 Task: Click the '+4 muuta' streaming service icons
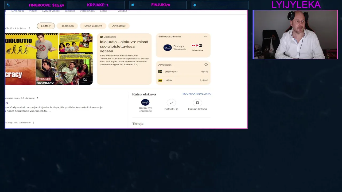coord(197,46)
